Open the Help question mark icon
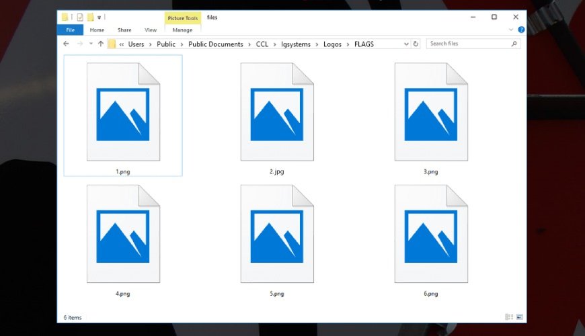Image resolution: width=585 pixels, height=336 pixels. pyautogui.click(x=521, y=30)
